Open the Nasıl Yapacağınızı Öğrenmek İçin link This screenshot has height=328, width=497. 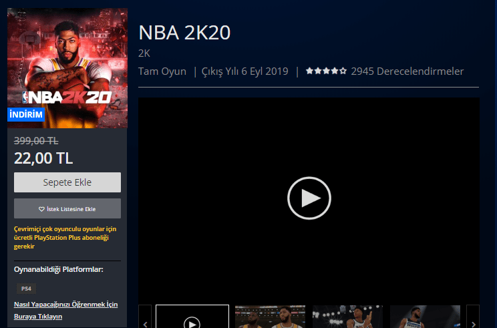tap(65, 310)
